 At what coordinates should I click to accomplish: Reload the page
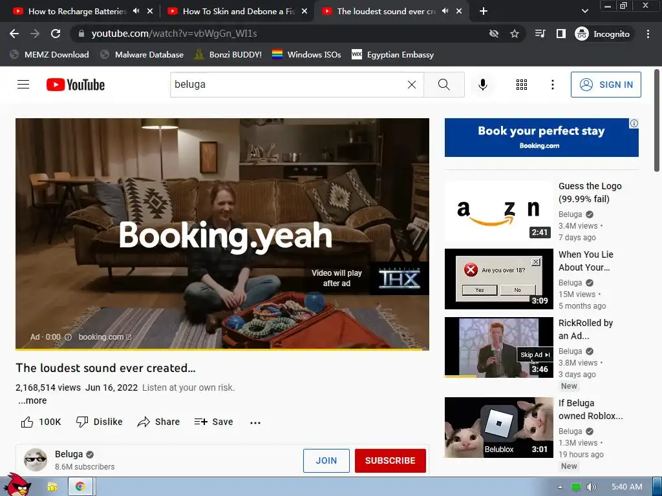[x=56, y=34]
